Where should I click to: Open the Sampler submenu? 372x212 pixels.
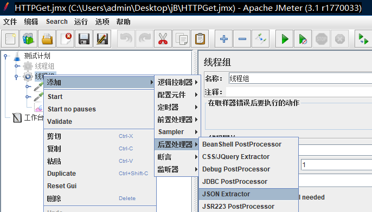click(x=177, y=132)
